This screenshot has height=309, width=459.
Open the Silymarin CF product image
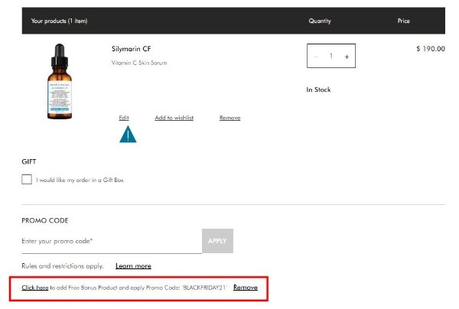click(x=59, y=81)
